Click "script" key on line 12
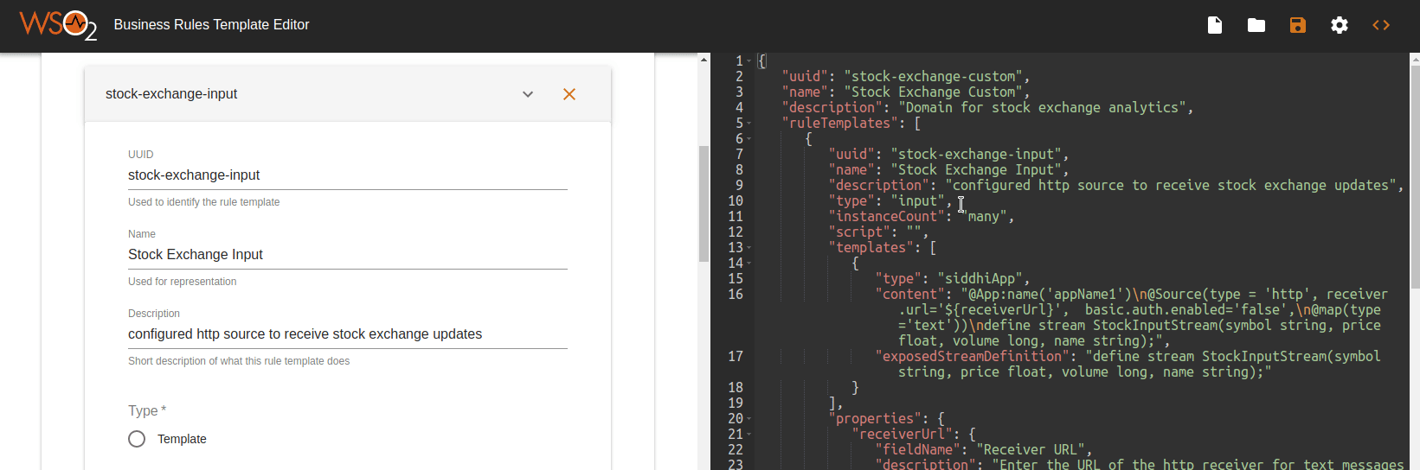This screenshot has width=1420, height=470. 859,232
